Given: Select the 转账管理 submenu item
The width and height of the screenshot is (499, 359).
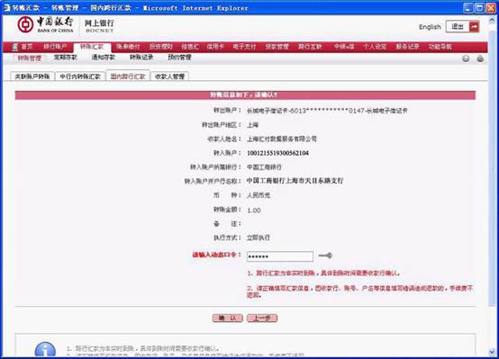Looking at the screenshot, I should (x=30, y=58).
